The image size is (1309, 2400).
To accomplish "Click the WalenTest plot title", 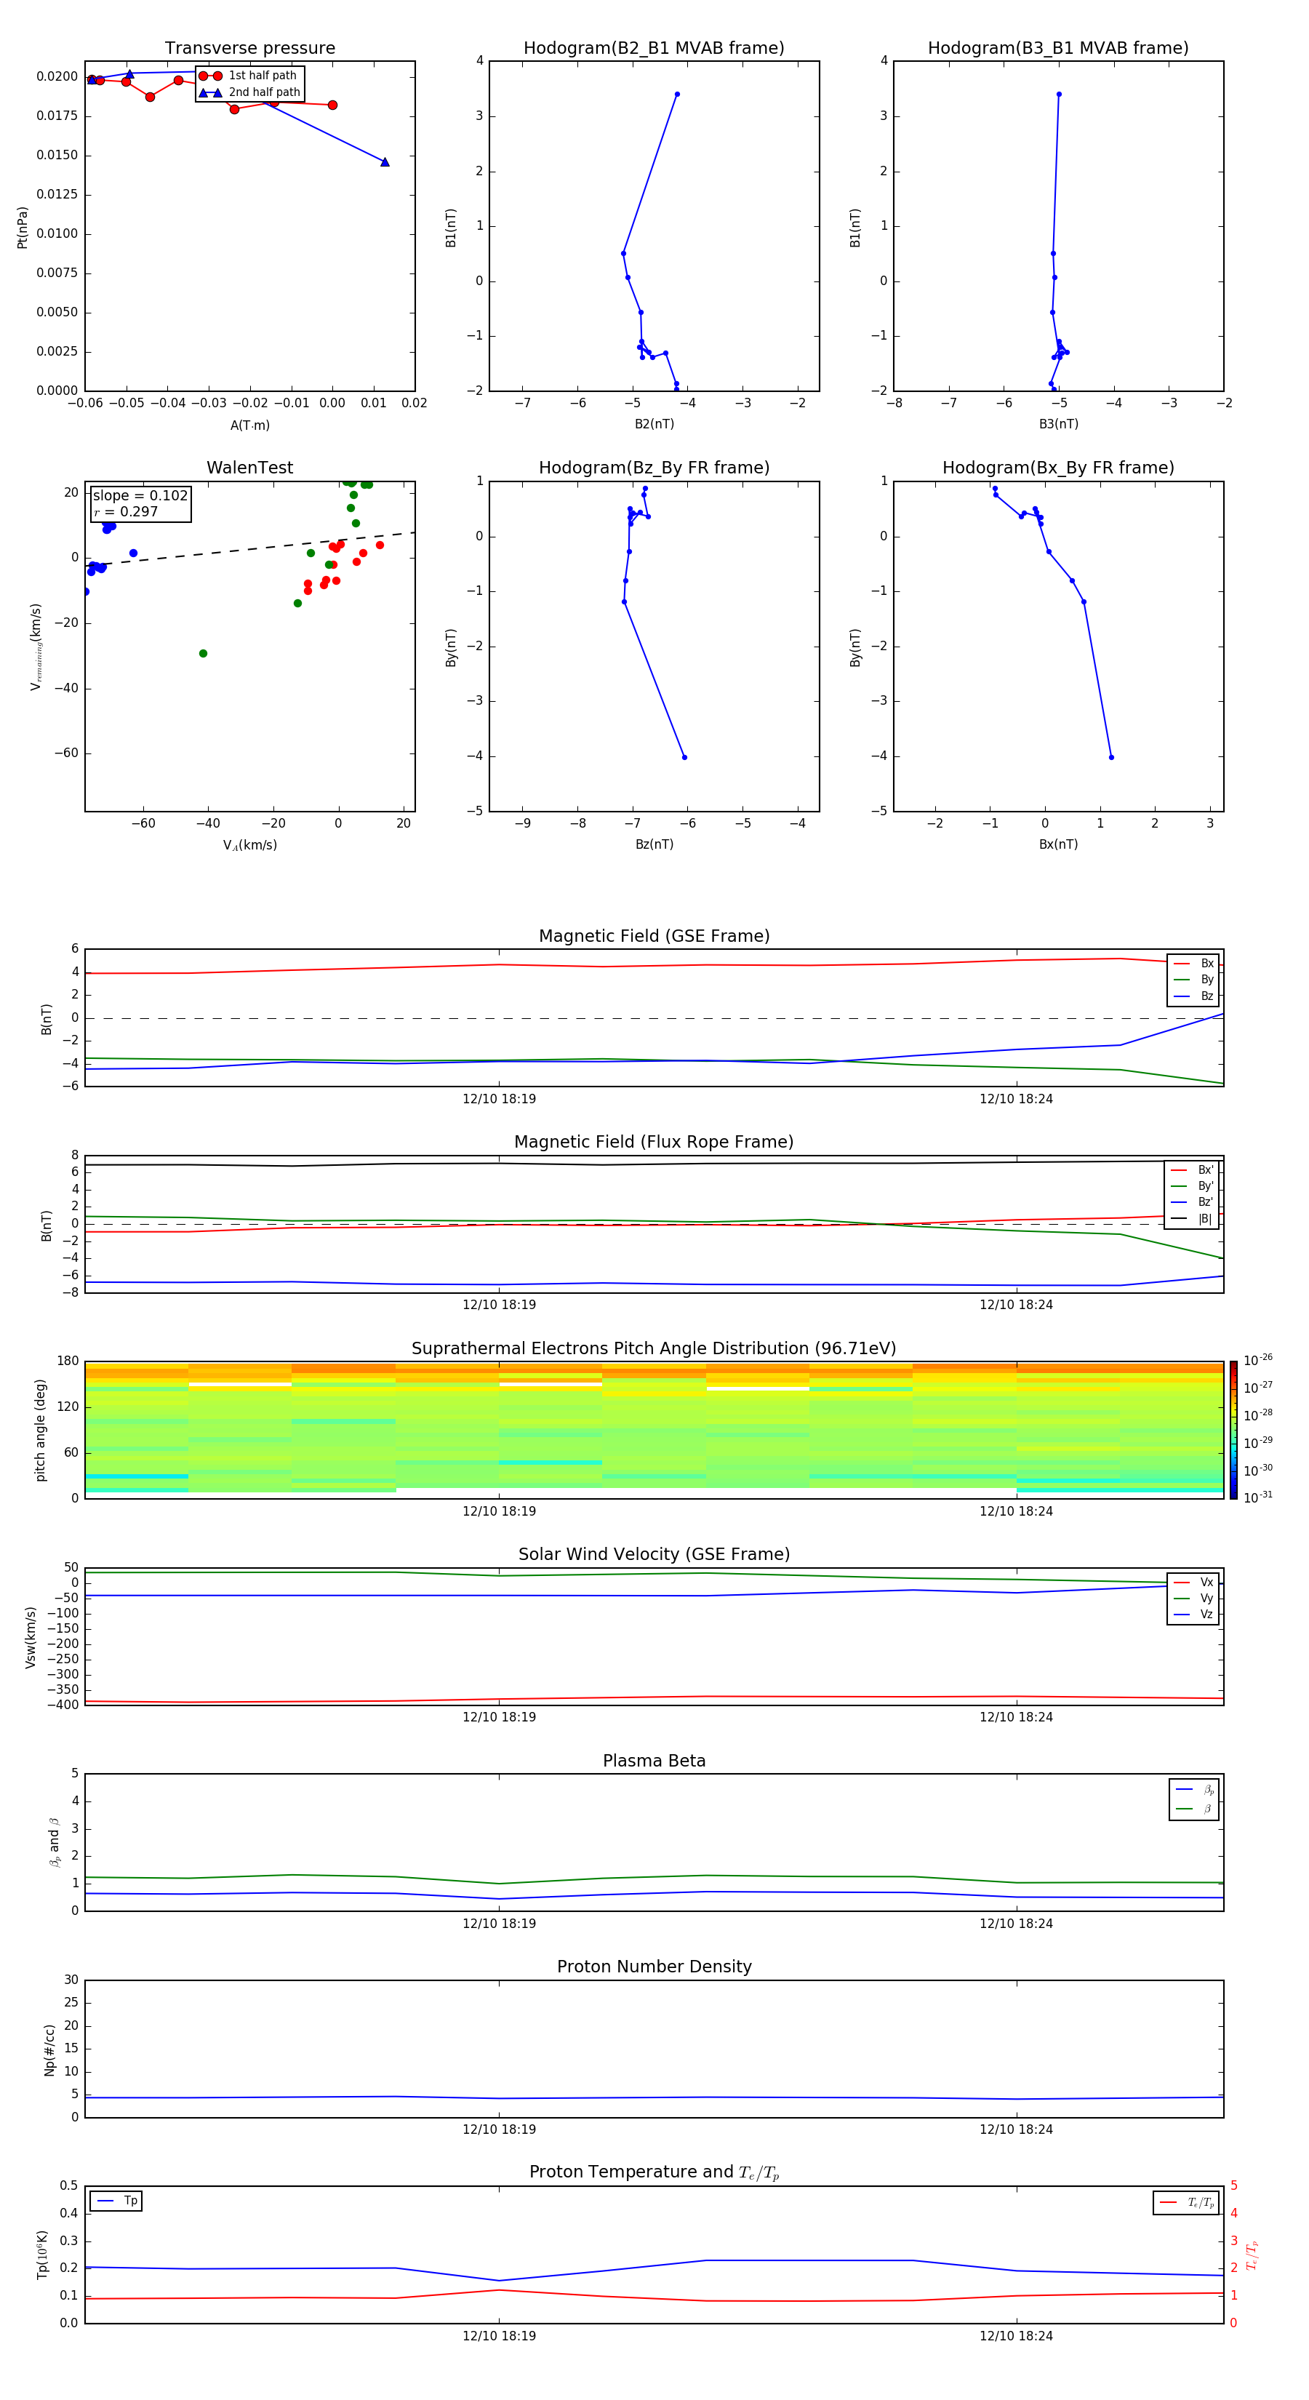I will [249, 468].
